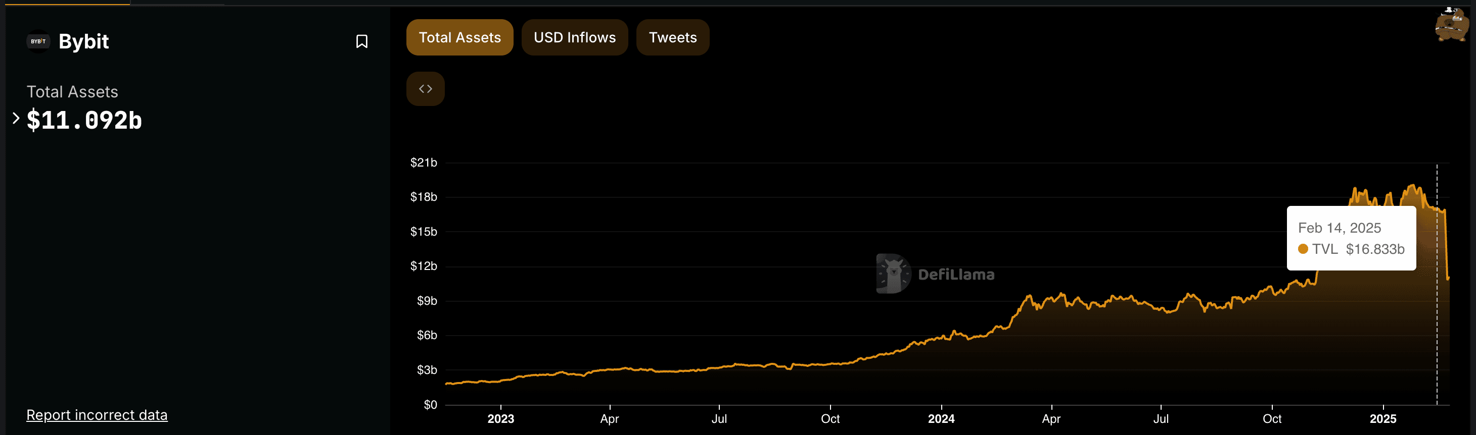Click the DefiLlama llama watermark logo
The height and width of the screenshot is (435, 1476).
893,274
